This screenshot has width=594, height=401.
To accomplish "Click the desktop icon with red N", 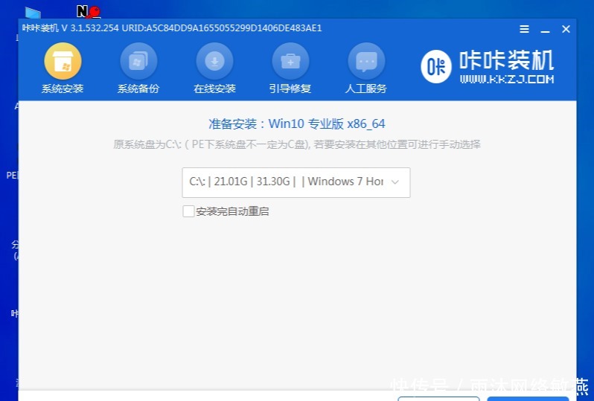I will click(x=89, y=12).
